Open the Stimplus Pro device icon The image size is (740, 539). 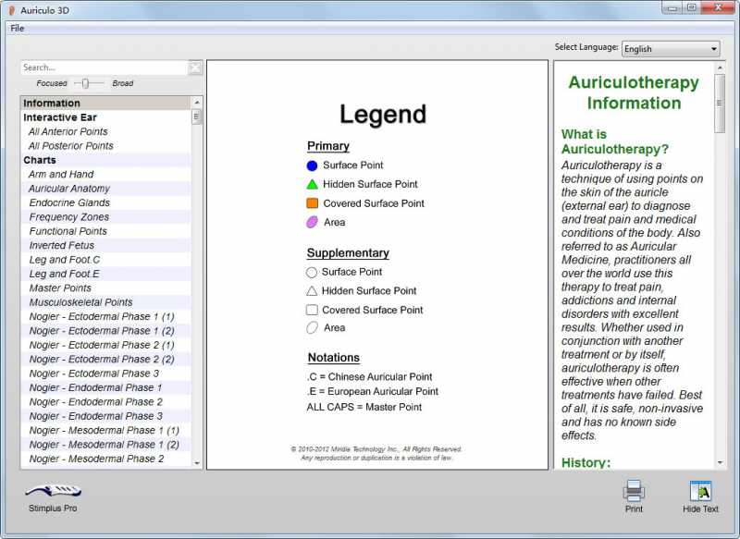pyautogui.click(x=53, y=491)
